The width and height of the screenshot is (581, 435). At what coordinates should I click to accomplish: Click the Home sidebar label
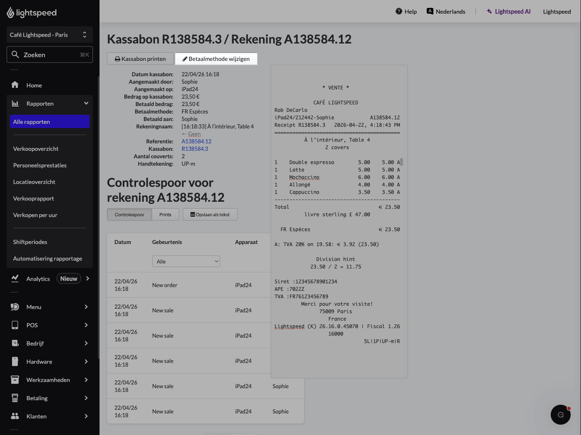click(x=34, y=85)
